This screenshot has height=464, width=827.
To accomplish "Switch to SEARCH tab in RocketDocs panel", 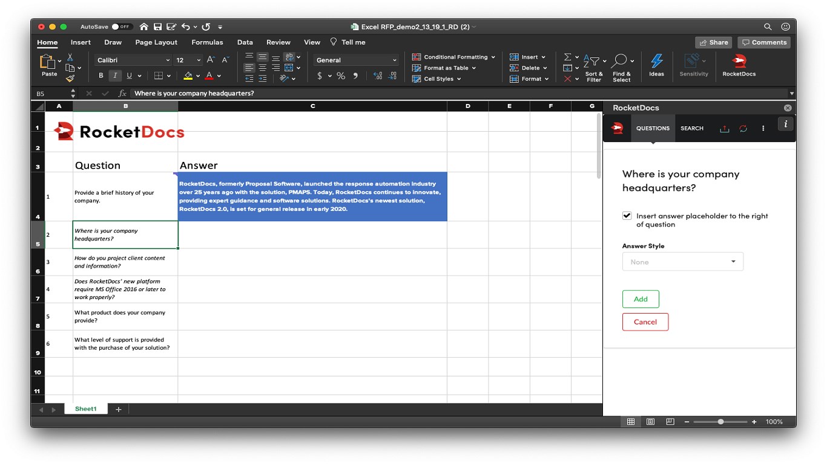I will click(x=691, y=128).
